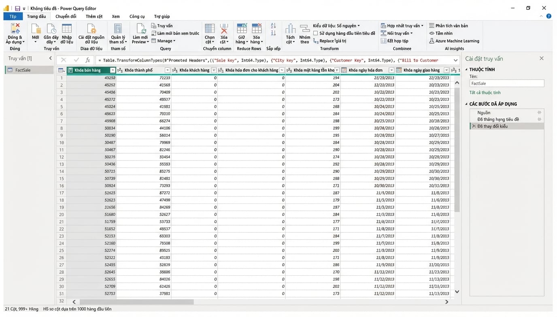The height and width of the screenshot is (317, 557).
Task: Expand the formula bar with chevron
Action: coord(455,60)
